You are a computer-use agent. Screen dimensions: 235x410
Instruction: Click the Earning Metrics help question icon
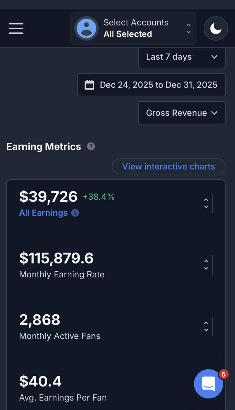click(91, 147)
